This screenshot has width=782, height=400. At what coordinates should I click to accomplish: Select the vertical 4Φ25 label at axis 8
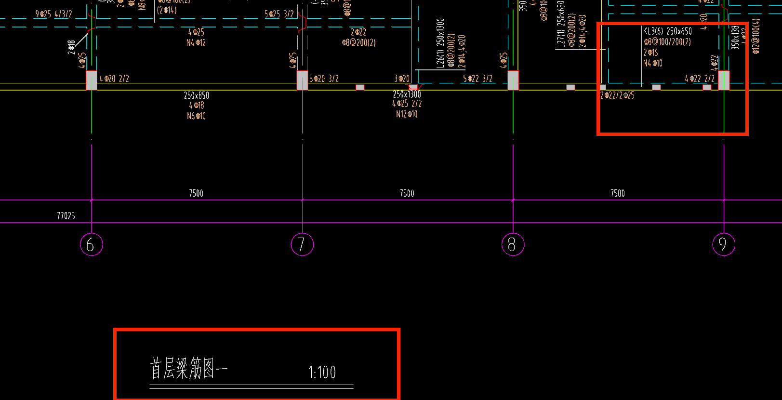click(504, 60)
